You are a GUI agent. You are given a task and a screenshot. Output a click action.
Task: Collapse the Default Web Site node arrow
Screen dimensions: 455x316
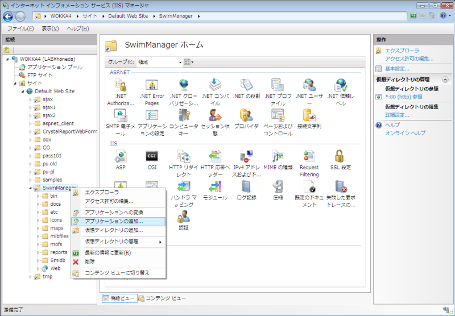(x=23, y=92)
